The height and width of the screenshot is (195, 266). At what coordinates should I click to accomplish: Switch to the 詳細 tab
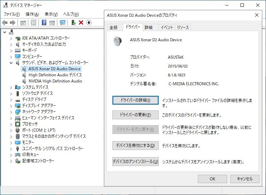pos(151,28)
